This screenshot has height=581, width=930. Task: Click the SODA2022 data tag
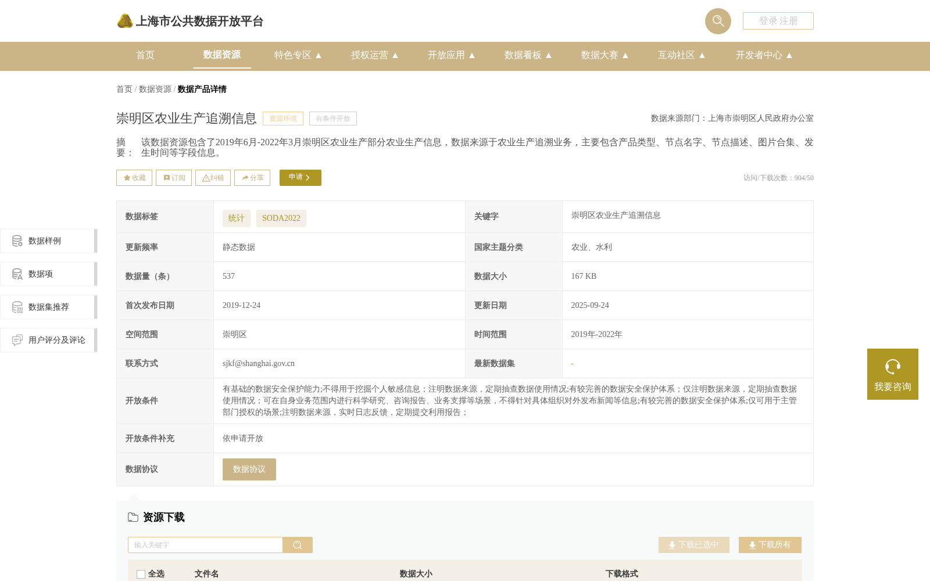(x=281, y=218)
